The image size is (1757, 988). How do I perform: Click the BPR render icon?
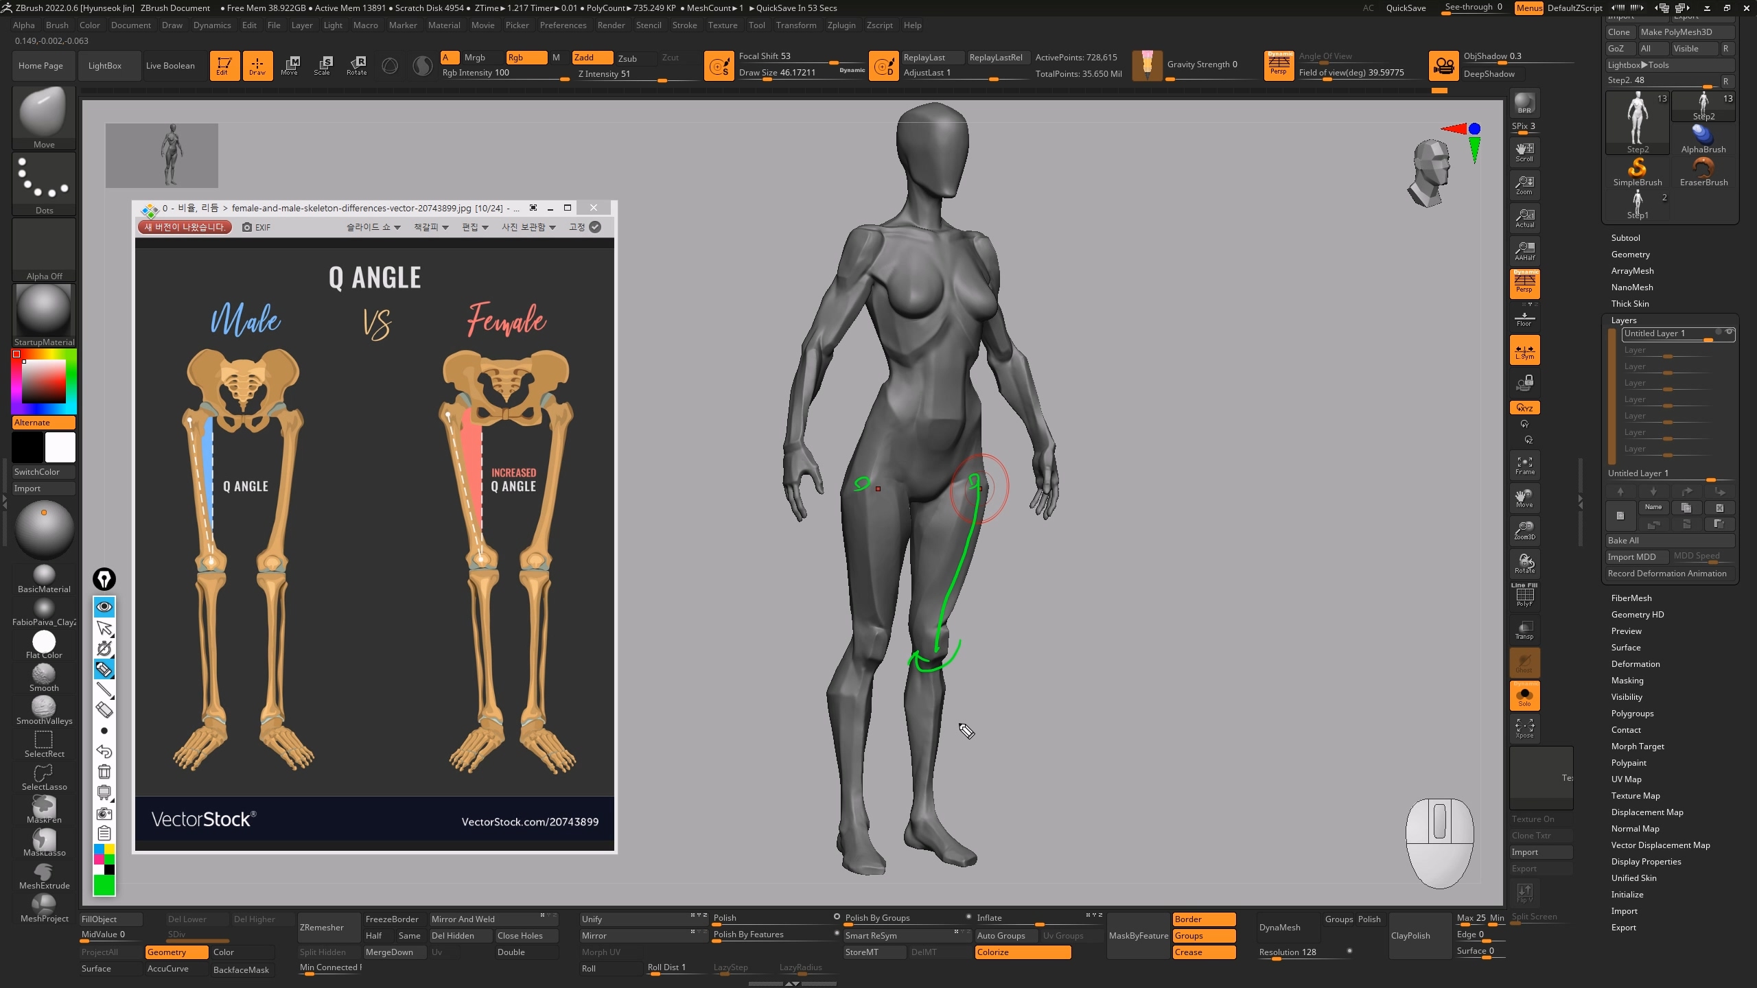[x=1524, y=103]
